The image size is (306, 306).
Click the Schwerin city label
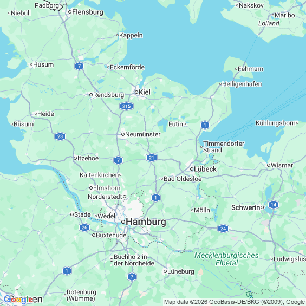coord(246,207)
